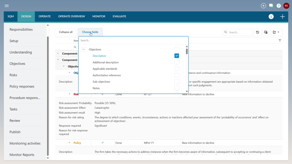Open the chat messages icon

click(271, 6)
